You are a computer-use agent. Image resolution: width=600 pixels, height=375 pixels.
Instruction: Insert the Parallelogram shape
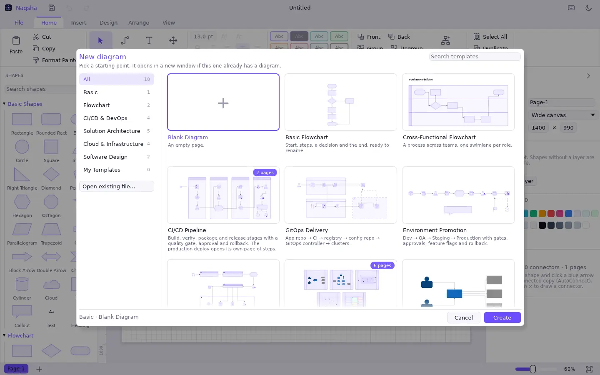22,229
